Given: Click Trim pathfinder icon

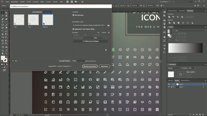Looking at the screenshot, I should 174,23.
